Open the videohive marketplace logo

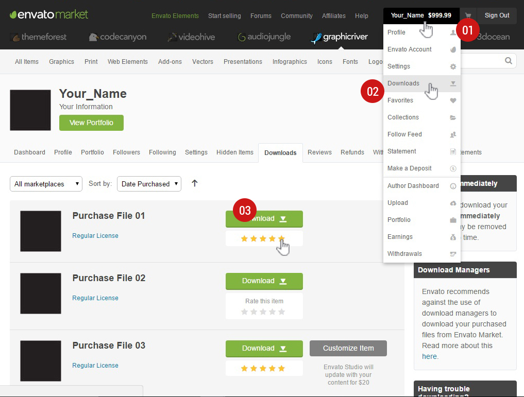(191, 37)
